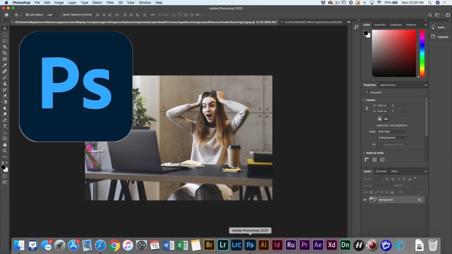The height and width of the screenshot is (254, 452).
Task: Open the Search icon in options bar
Action: [x=430, y=15]
